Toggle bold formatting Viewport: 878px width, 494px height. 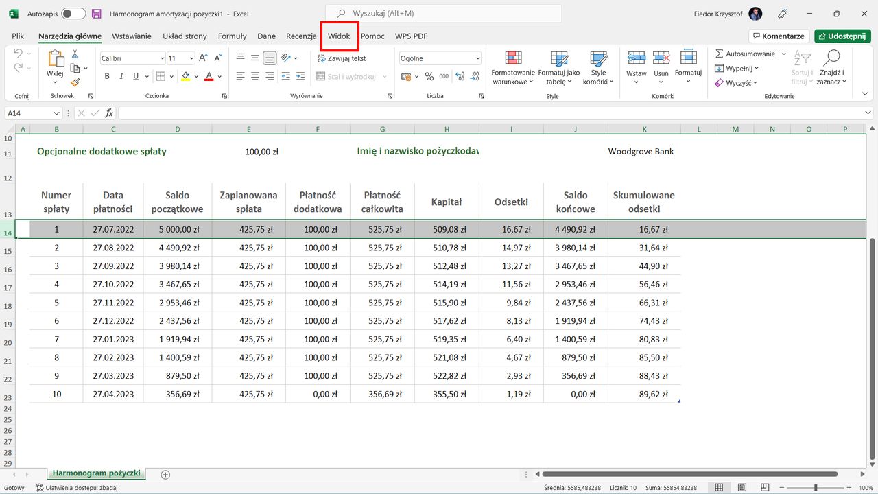pos(107,76)
